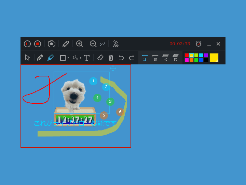The height and width of the screenshot is (185, 246).
Task: Pick the dark green color swatch
Action: [x=196, y=60]
